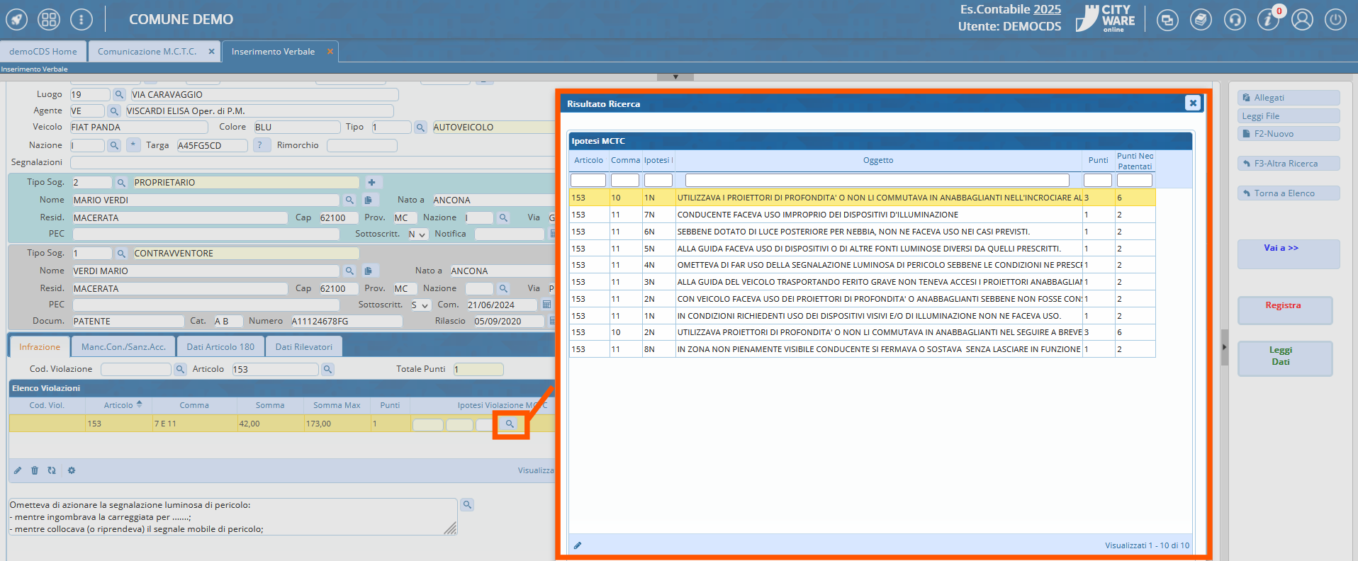Click trash delete icon under Elenco Violazioni
Image resolution: width=1358 pixels, height=561 pixels.
pyautogui.click(x=35, y=470)
